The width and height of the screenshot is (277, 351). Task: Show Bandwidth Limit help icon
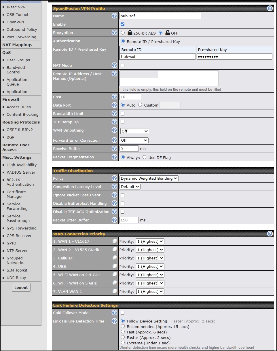point(114,113)
